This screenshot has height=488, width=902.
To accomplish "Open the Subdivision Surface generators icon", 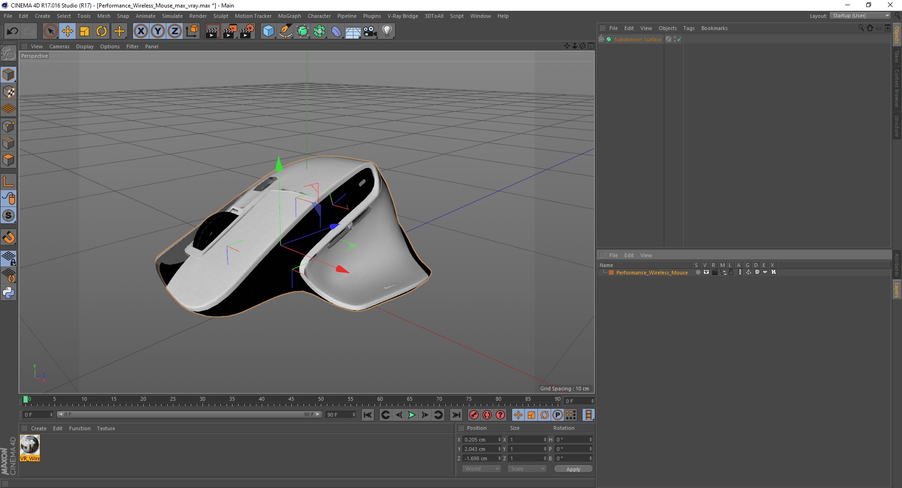I will click(x=303, y=31).
